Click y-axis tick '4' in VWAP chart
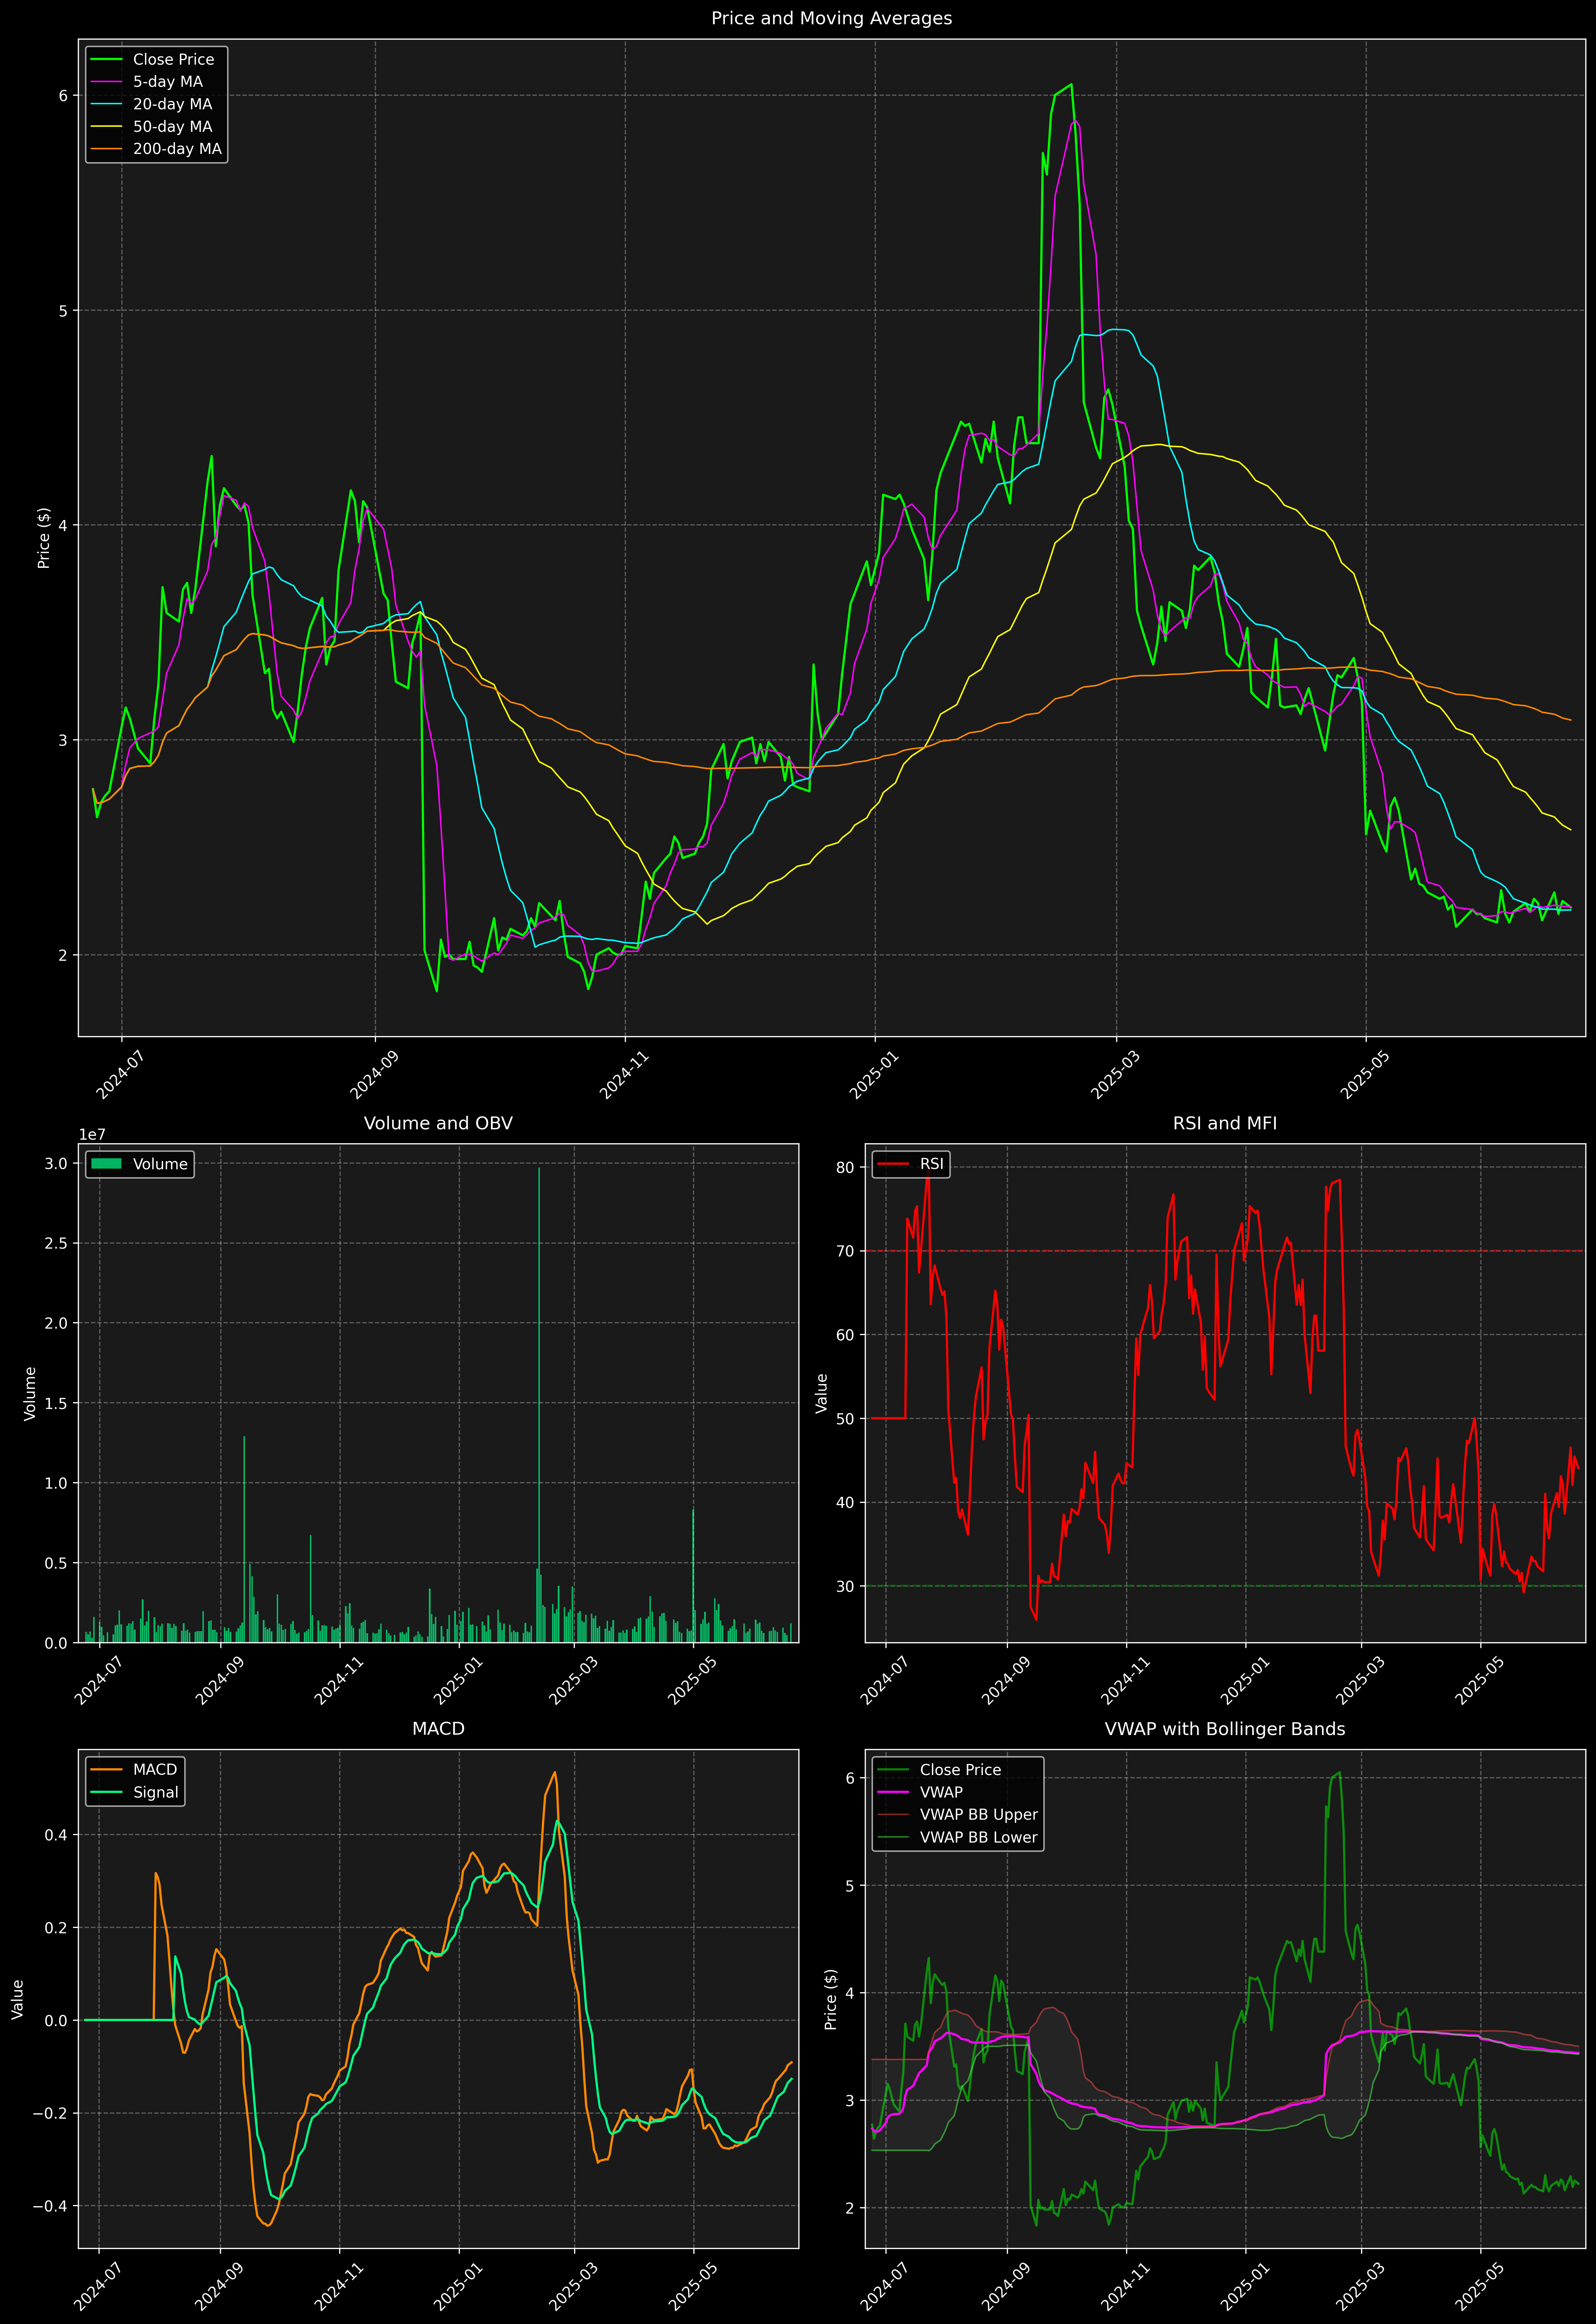 [x=850, y=1993]
